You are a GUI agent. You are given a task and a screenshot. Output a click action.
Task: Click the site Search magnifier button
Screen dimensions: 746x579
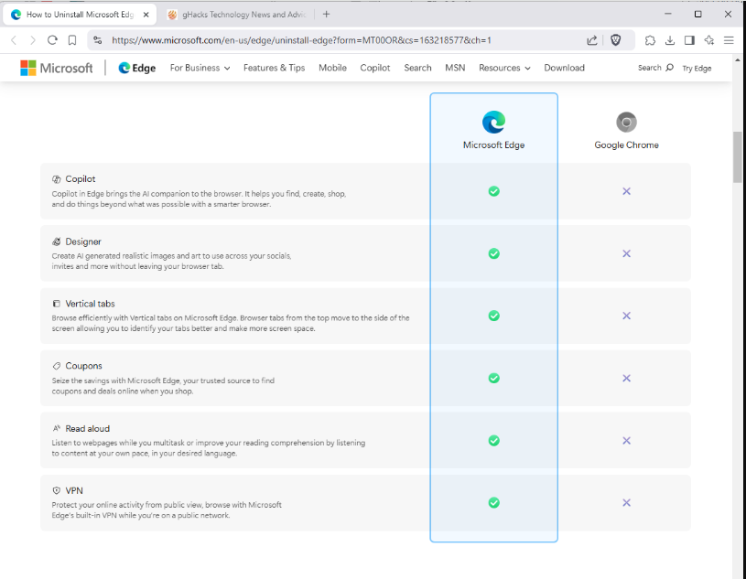tap(655, 68)
